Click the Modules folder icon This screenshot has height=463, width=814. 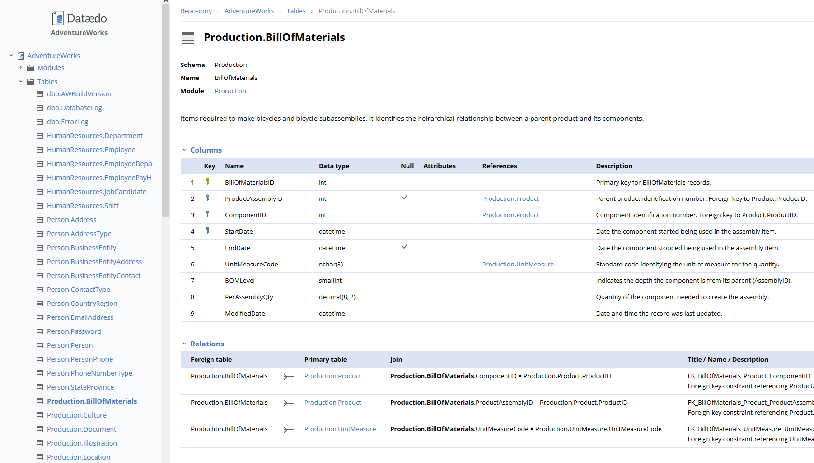pos(30,68)
